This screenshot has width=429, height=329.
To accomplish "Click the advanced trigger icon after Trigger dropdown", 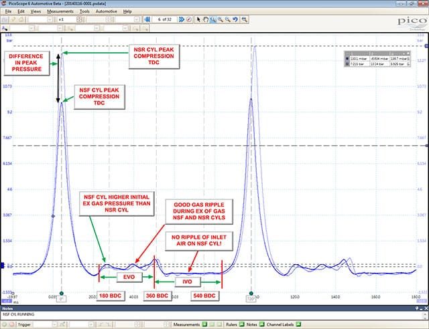I will [x=62, y=324].
